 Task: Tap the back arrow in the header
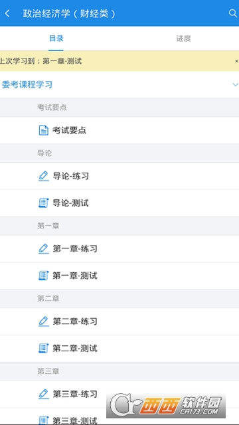coord(7,13)
